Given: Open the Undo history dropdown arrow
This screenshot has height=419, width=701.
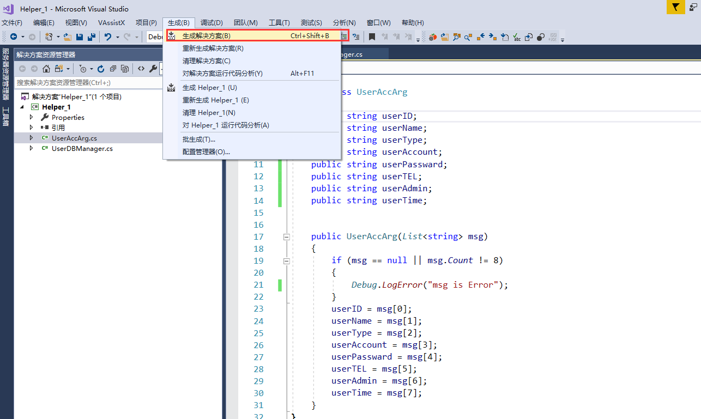Looking at the screenshot, I should 117,37.
